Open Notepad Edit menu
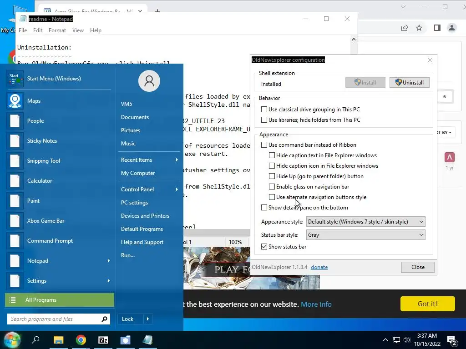 (38, 30)
